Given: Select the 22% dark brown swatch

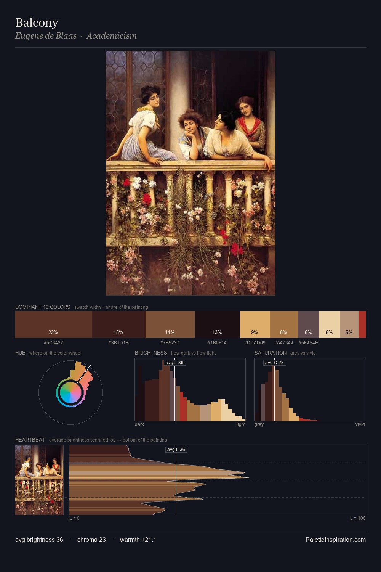Looking at the screenshot, I should (53, 325).
